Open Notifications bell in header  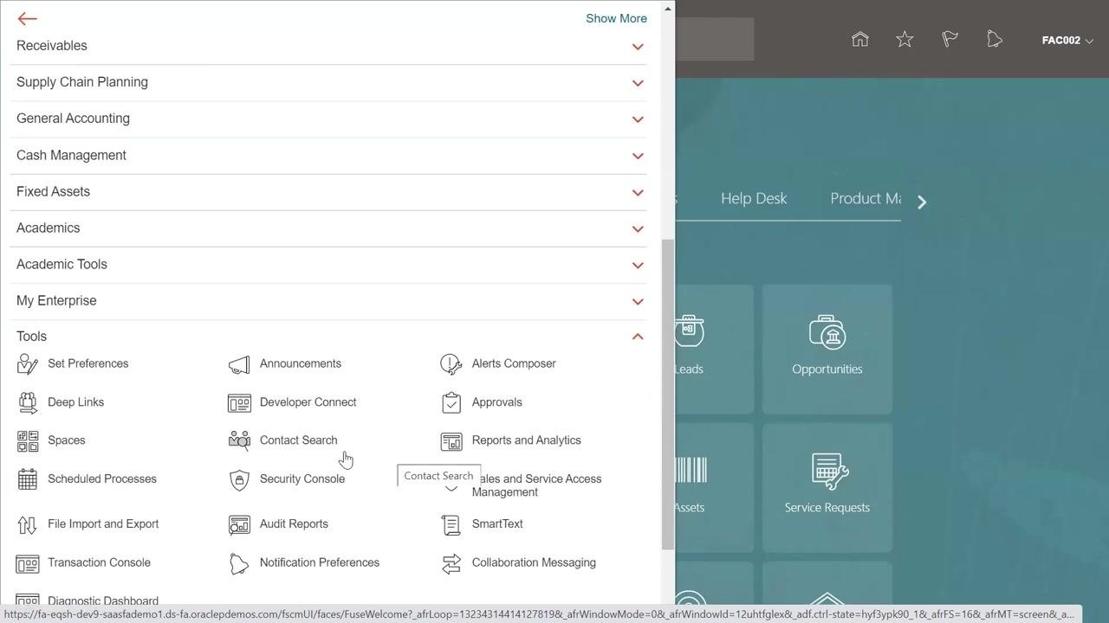[x=995, y=39]
